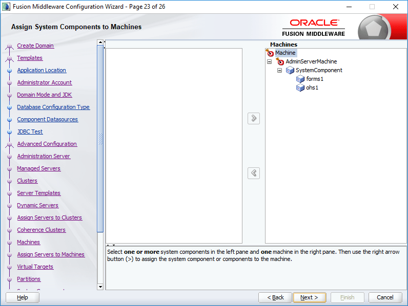Open the Machines step link
This screenshot has height=306, width=408.
28,242
